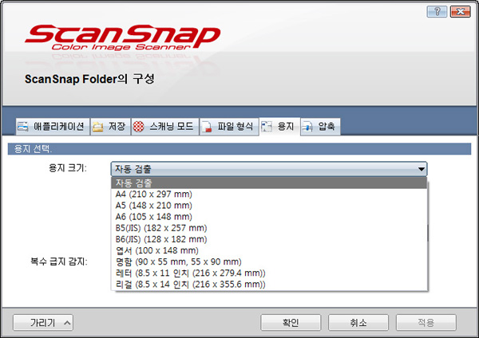Click the File Format tab icon
This screenshot has width=479, height=338.
click(x=207, y=127)
